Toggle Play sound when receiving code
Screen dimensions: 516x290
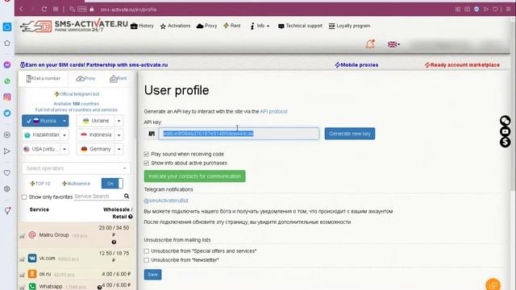(147, 154)
